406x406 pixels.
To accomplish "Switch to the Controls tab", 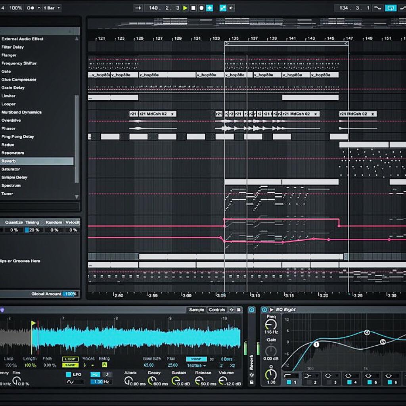I will 217,310.
